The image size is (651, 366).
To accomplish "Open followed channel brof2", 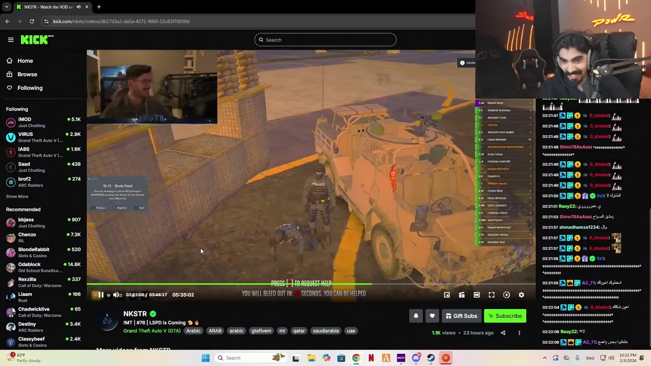I will point(43,182).
